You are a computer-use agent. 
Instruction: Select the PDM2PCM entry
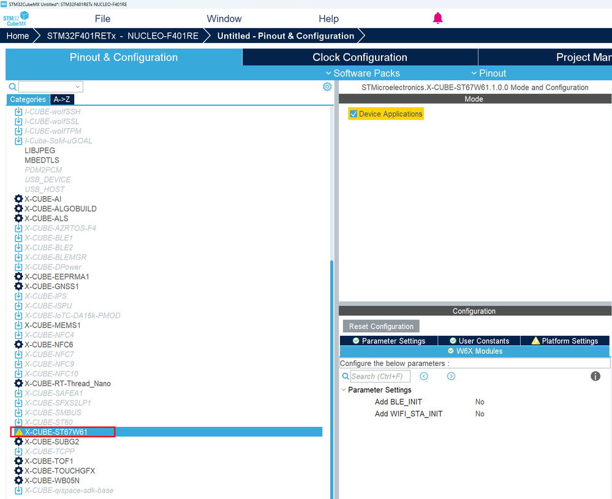[x=43, y=170]
